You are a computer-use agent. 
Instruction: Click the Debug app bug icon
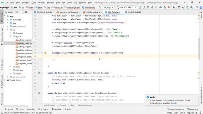(152, 7)
